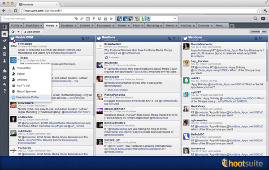This screenshot has height=170, width=269.
Task: Switch to the StockTwits tab
Action: coord(32,25)
